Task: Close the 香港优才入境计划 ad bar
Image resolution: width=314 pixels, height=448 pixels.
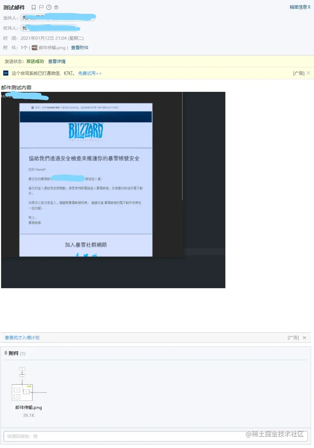Action: [x=304, y=338]
